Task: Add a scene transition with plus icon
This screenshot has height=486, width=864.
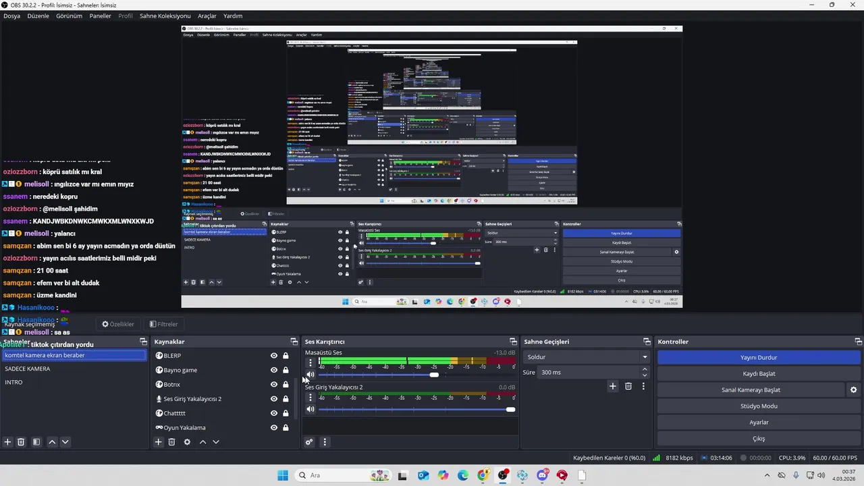Action: tap(613, 386)
